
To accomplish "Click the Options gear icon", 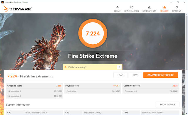I will pyautogui.click(x=177, y=7).
